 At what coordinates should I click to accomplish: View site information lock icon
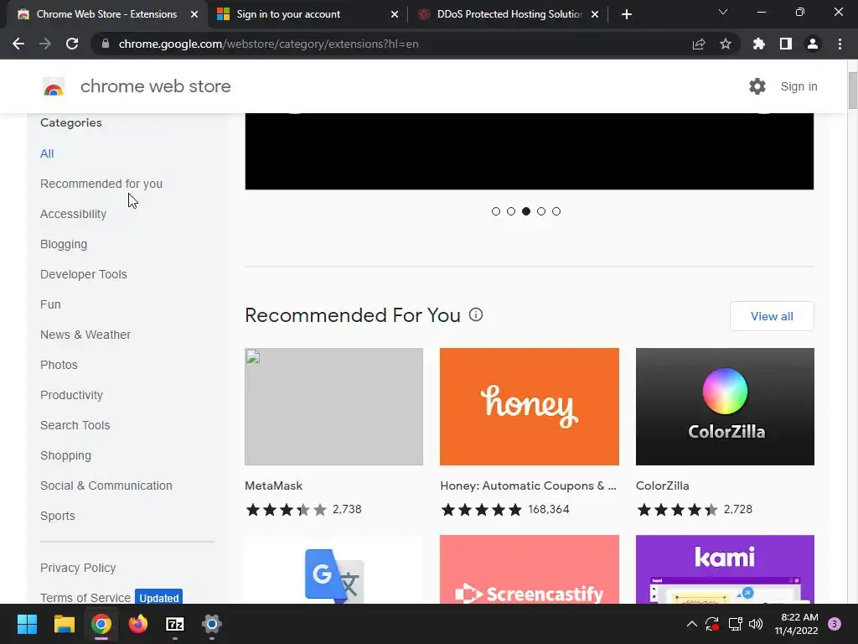click(x=106, y=44)
